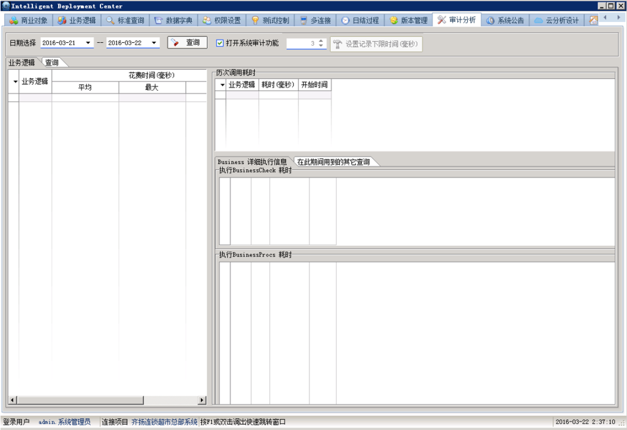The image size is (627, 430).
Task: Click the 审计分析 tools icon
Action: click(441, 20)
